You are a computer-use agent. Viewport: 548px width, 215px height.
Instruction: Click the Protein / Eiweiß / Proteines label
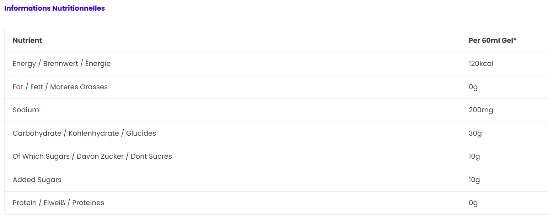point(58,203)
